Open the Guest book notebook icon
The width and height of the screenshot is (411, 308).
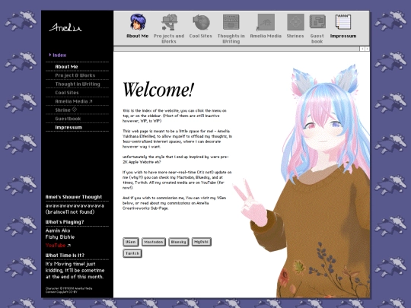tap(317, 22)
